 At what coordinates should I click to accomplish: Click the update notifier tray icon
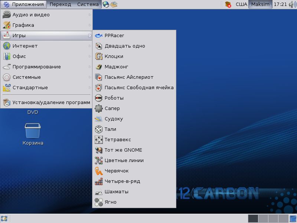pos(228,4)
